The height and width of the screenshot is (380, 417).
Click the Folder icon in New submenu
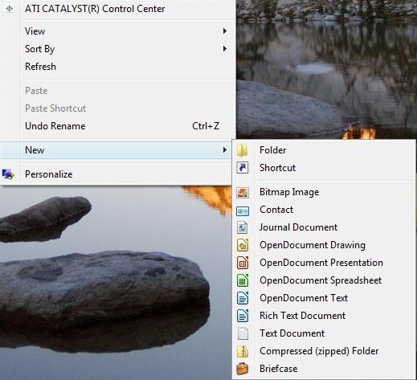coord(243,150)
